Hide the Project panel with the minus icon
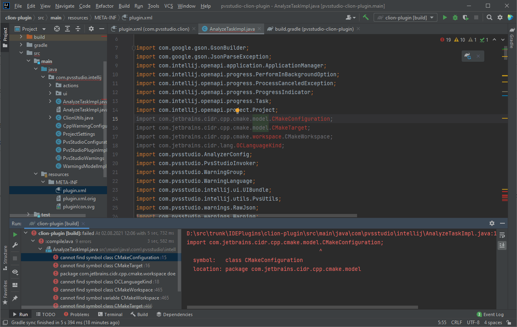 coord(101,29)
